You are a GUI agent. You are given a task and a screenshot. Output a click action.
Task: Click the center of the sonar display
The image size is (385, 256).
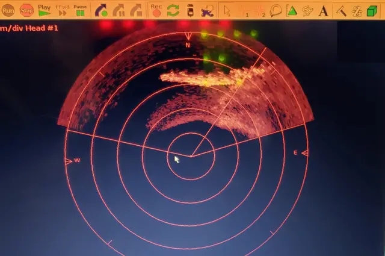(191, 156)
